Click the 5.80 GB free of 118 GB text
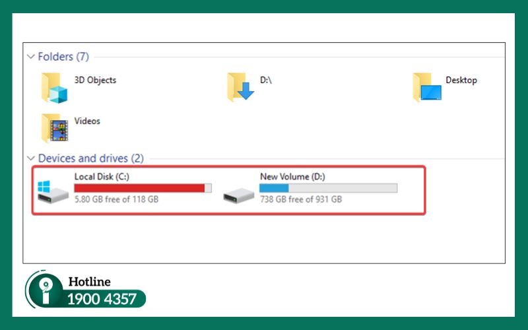 click(x=116, y=199)
